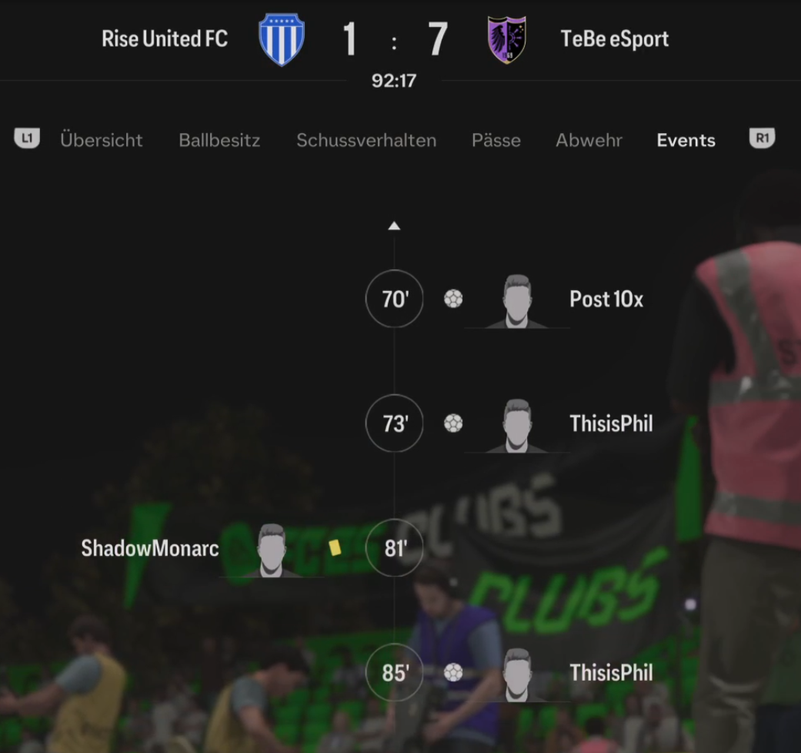The image size is (801, 753).
Task: Switch to the Ballbesitz tab
Action: tap(219, 140)
